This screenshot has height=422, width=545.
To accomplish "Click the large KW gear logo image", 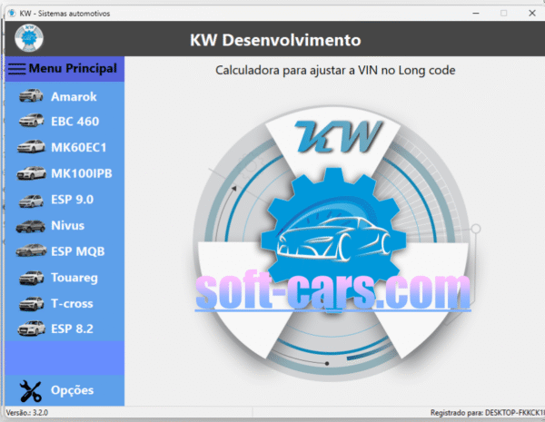I will click(333, 243).
